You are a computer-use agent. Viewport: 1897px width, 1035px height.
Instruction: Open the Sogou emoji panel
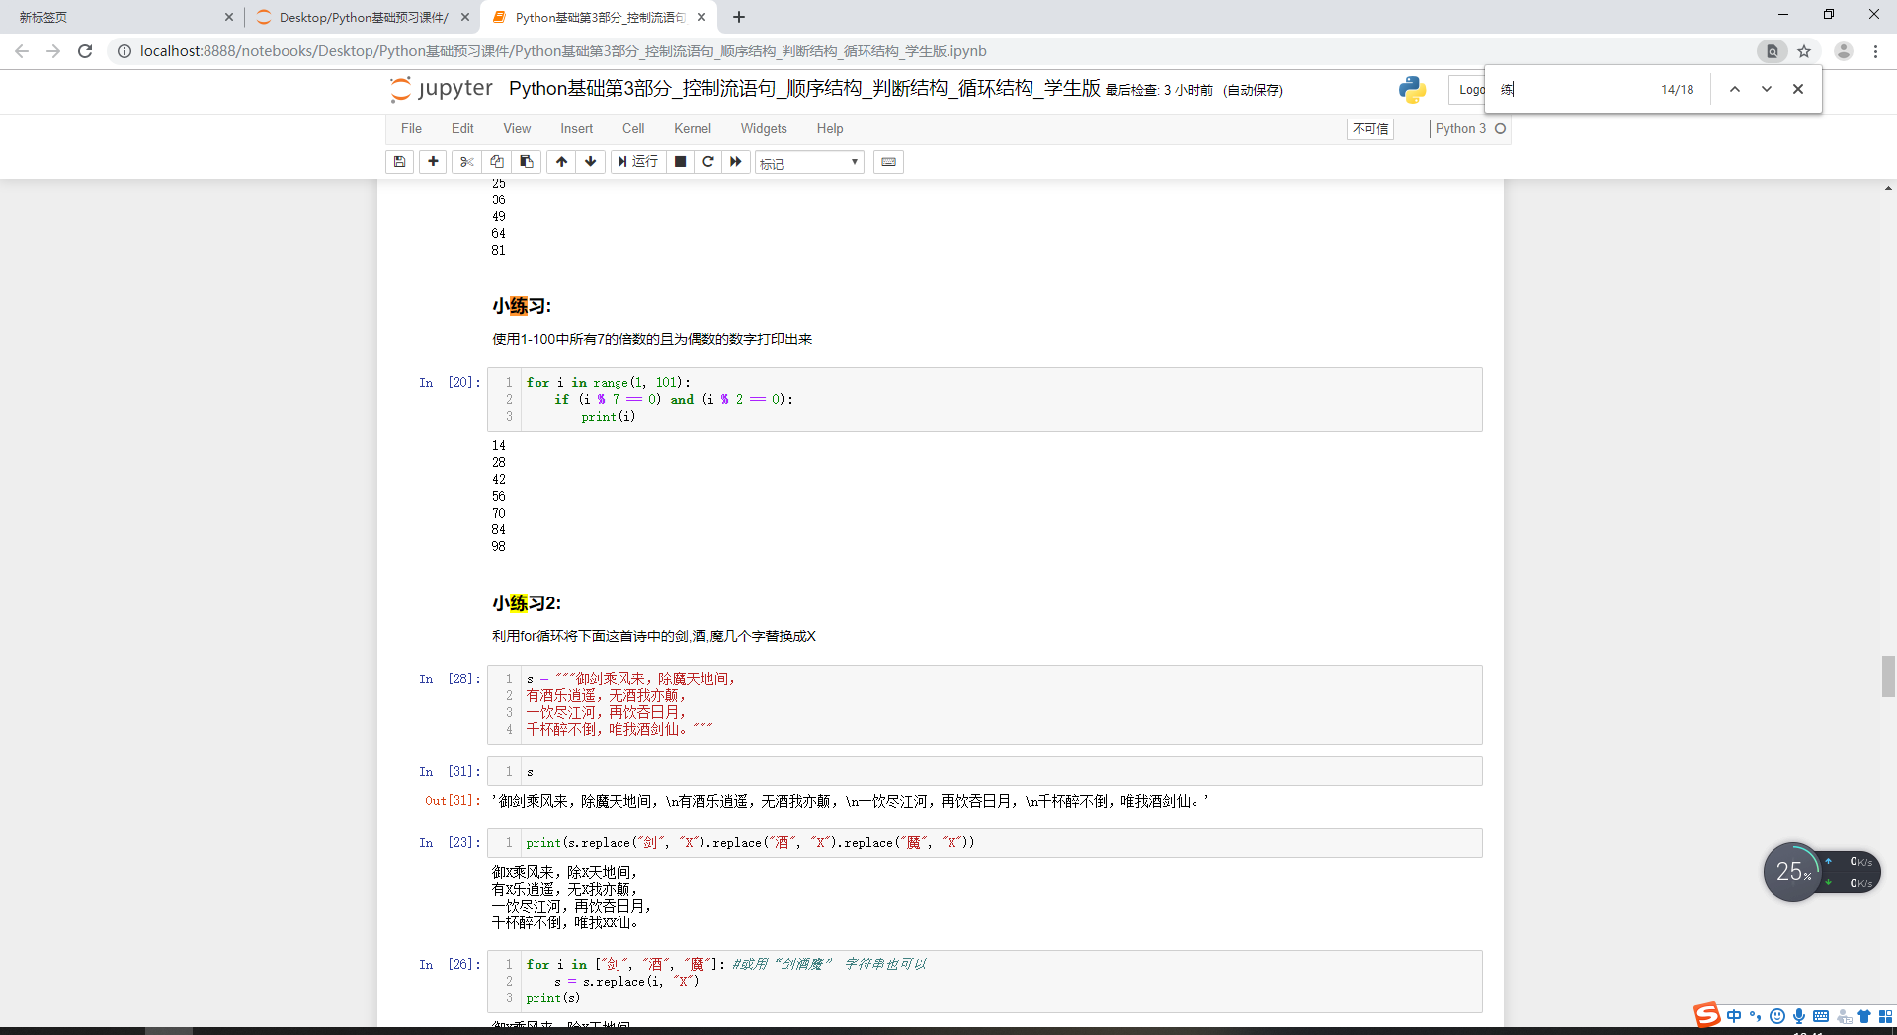click(1777, 1016)
